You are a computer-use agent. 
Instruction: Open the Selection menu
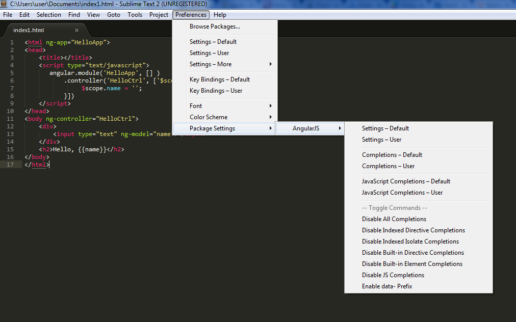point(49,15)
